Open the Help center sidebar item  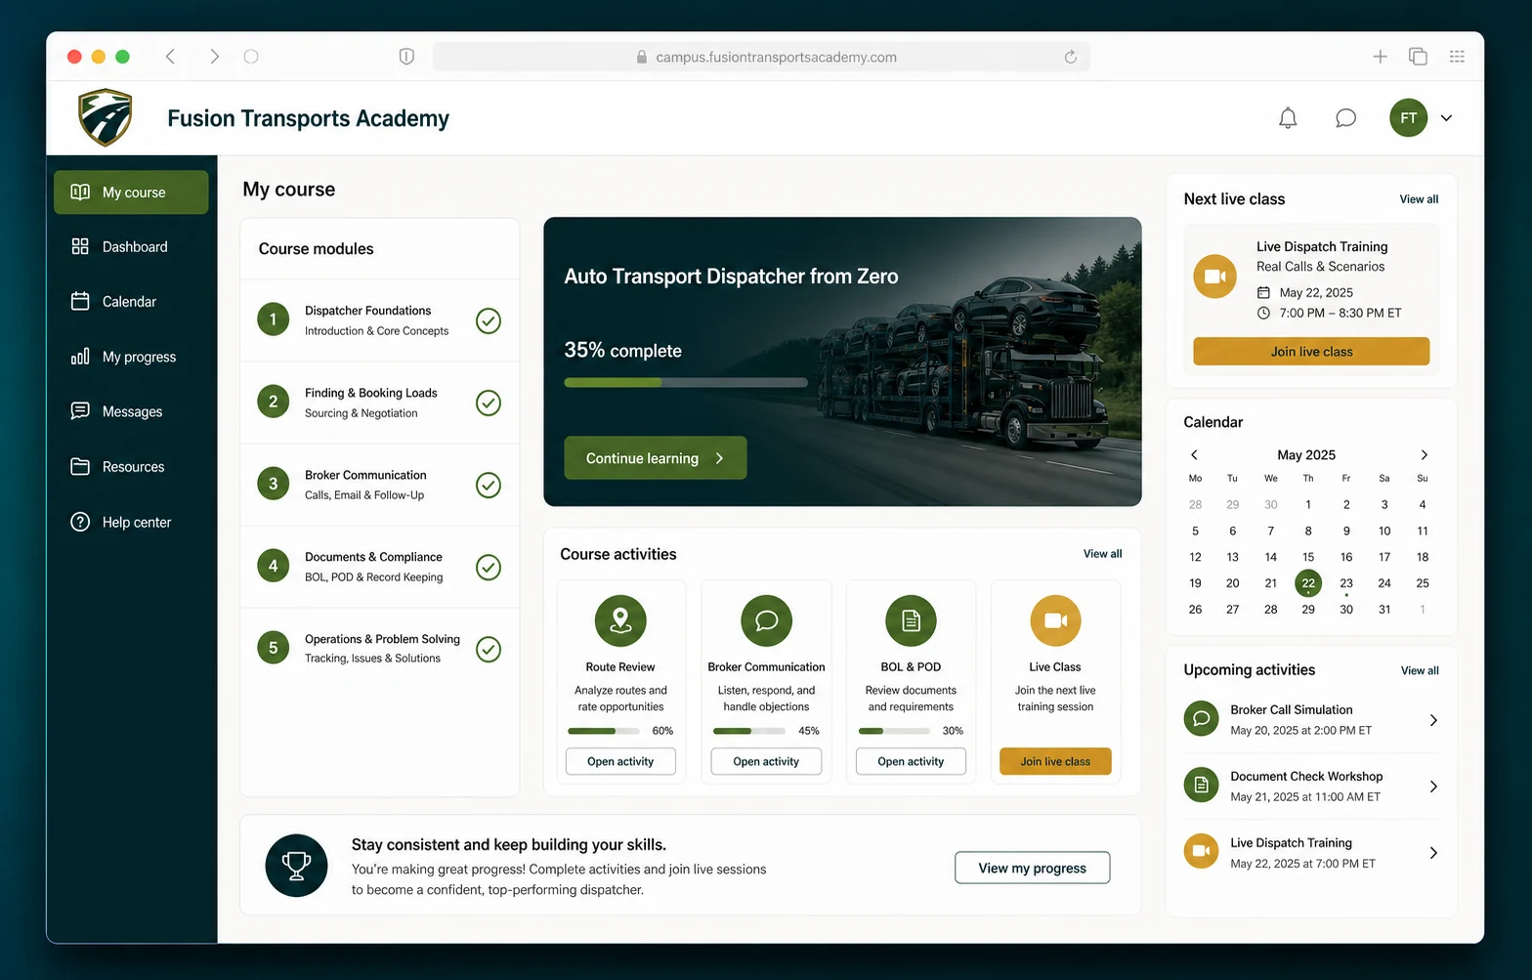pyautogui.click(x=131, y=522)
